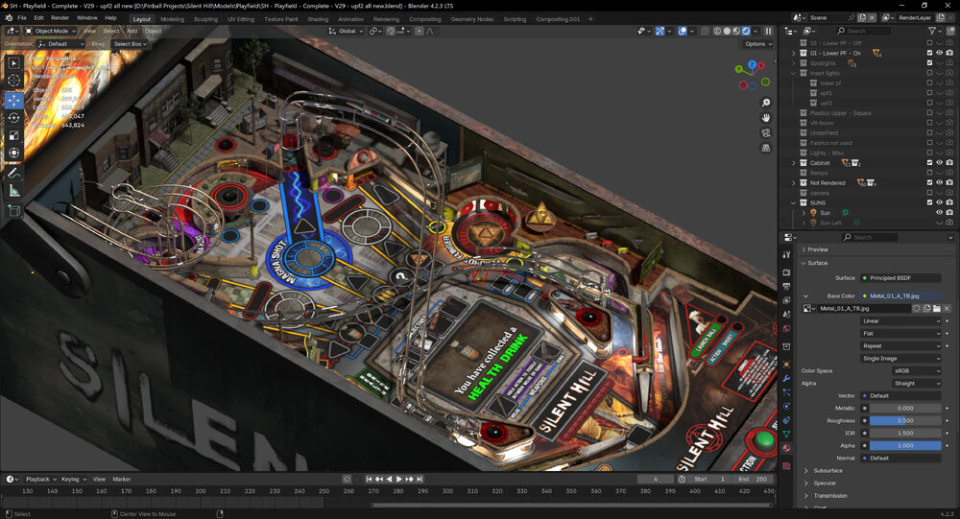
Task: Adjust the Alpha value slider
Action: [905, 445]
